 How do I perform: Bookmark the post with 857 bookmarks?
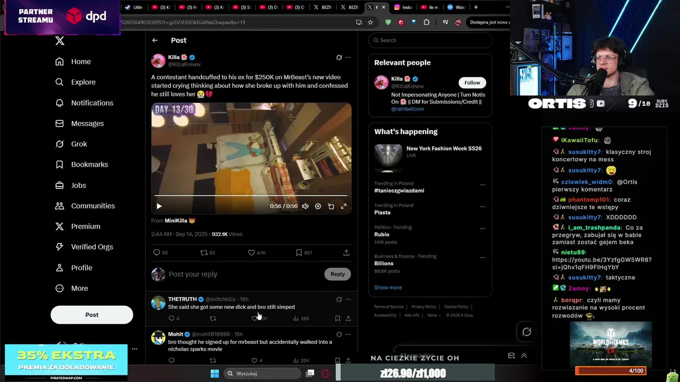(x=304, y=253)
